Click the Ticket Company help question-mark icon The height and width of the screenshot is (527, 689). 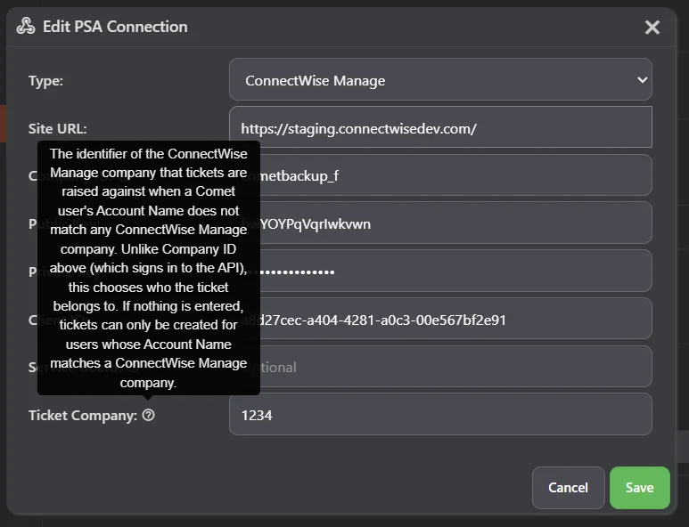149,415
